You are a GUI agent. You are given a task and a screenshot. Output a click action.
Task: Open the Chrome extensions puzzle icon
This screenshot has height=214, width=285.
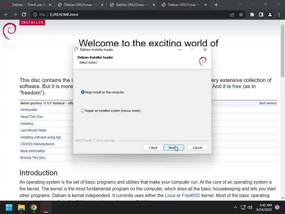pos(252,14)
